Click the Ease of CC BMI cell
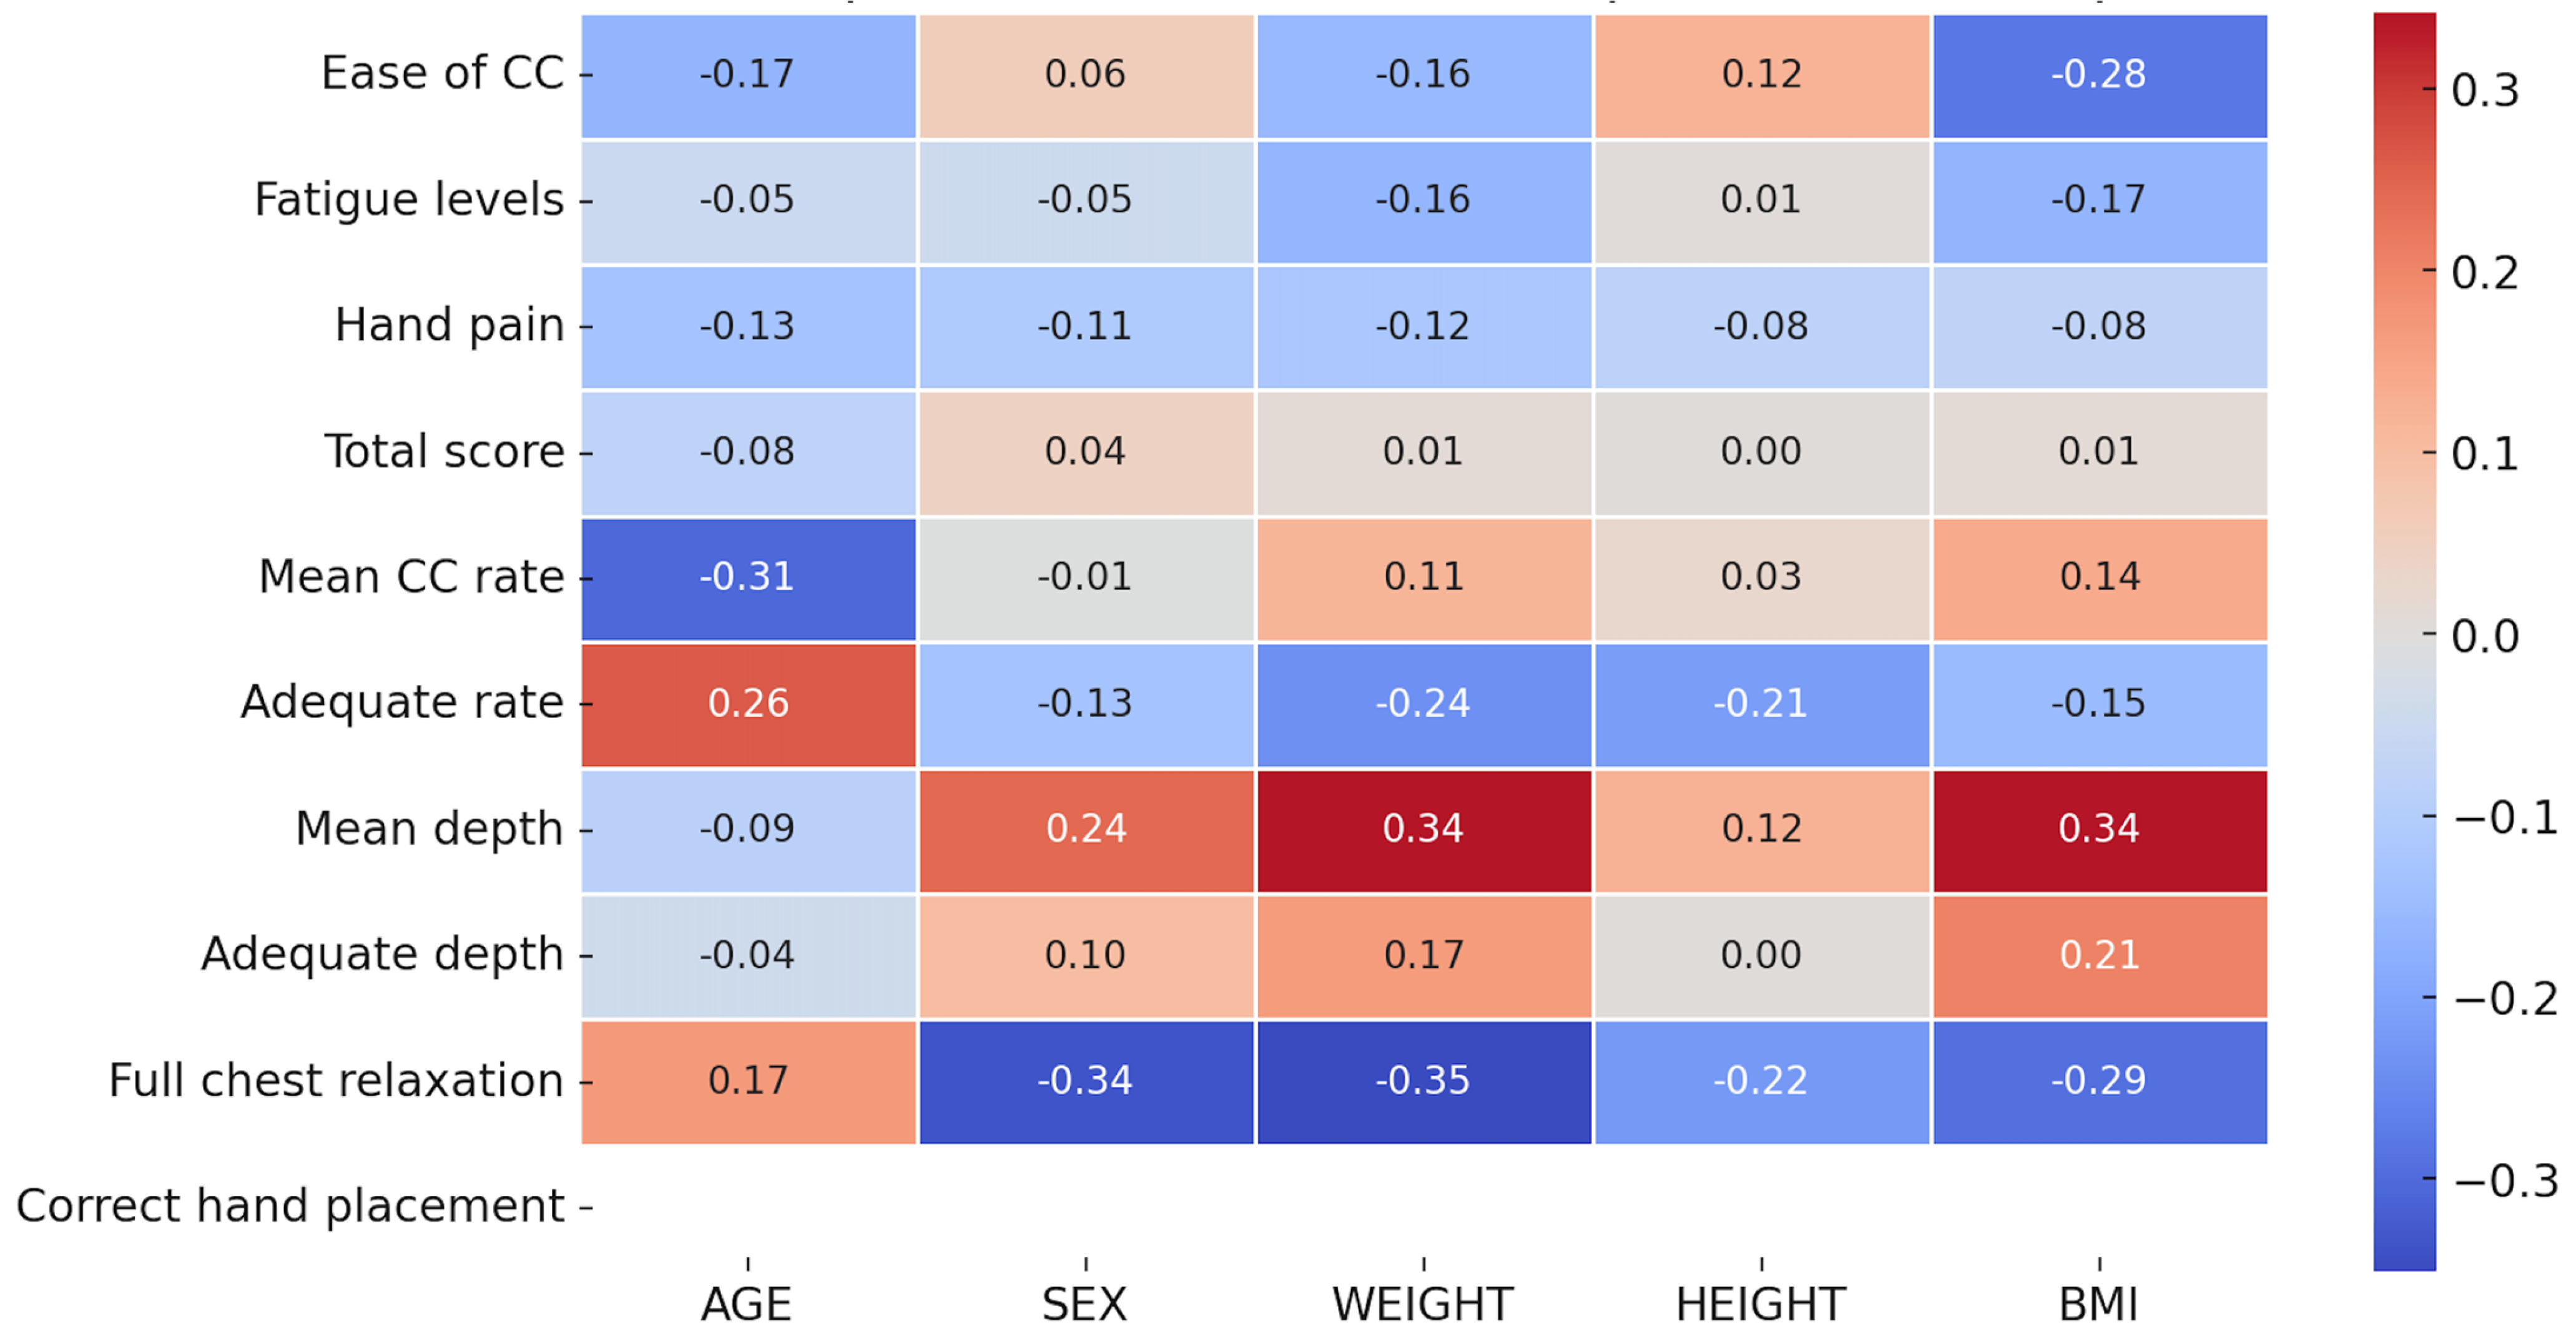 (2099, 75)
